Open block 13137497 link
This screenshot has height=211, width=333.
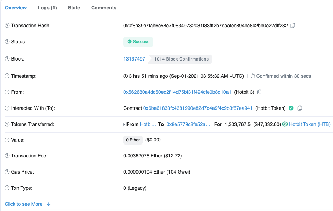point(134,59)
